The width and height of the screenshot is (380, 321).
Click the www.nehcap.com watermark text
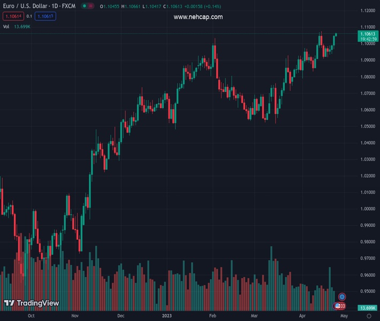coord(198,17)
